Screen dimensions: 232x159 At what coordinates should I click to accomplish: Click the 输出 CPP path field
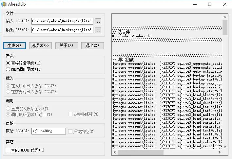click(62, 30)
